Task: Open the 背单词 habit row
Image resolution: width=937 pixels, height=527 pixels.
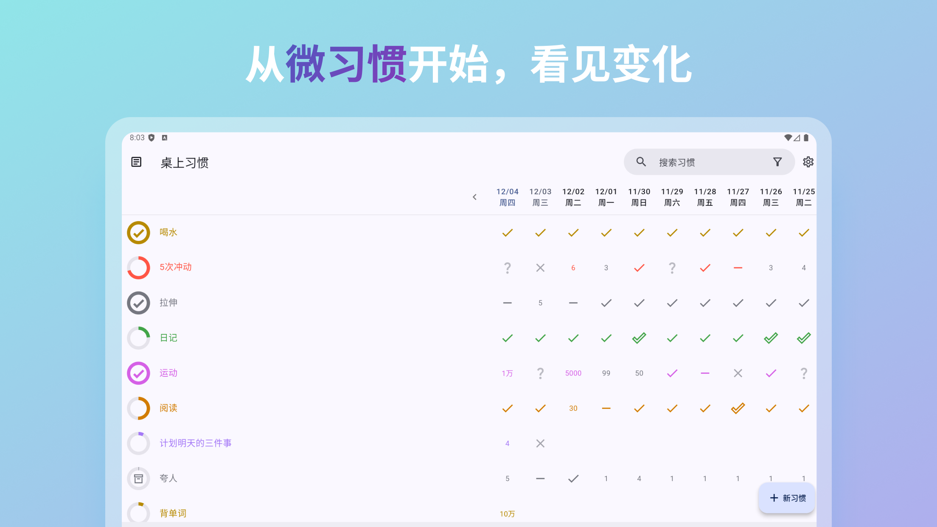Action: tap(173, 513)
